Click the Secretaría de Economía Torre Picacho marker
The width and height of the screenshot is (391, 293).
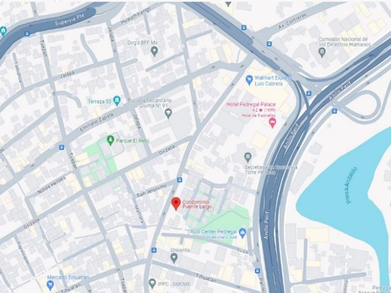[248, 158]
